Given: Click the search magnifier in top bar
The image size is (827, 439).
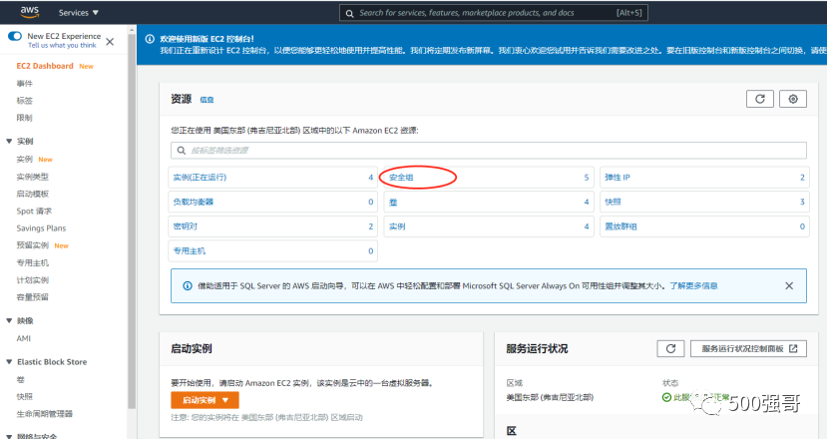Looking at the screenshot, I should tap(349, 13).
